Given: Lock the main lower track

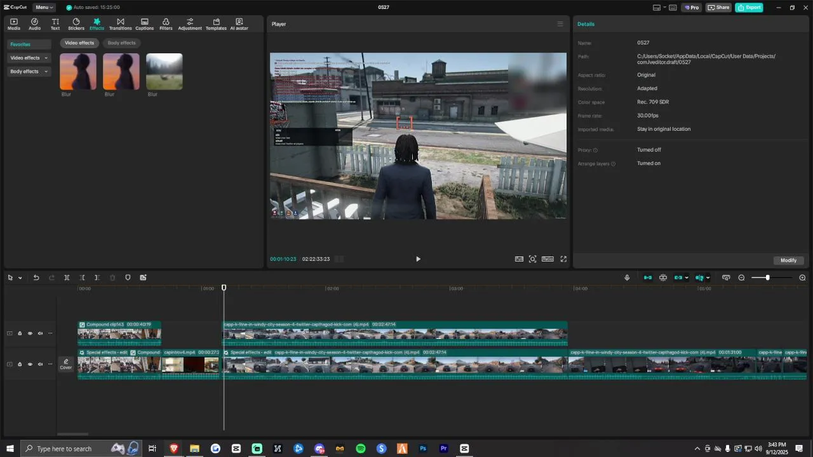Looking at the screenshot, I should (20, 364).
